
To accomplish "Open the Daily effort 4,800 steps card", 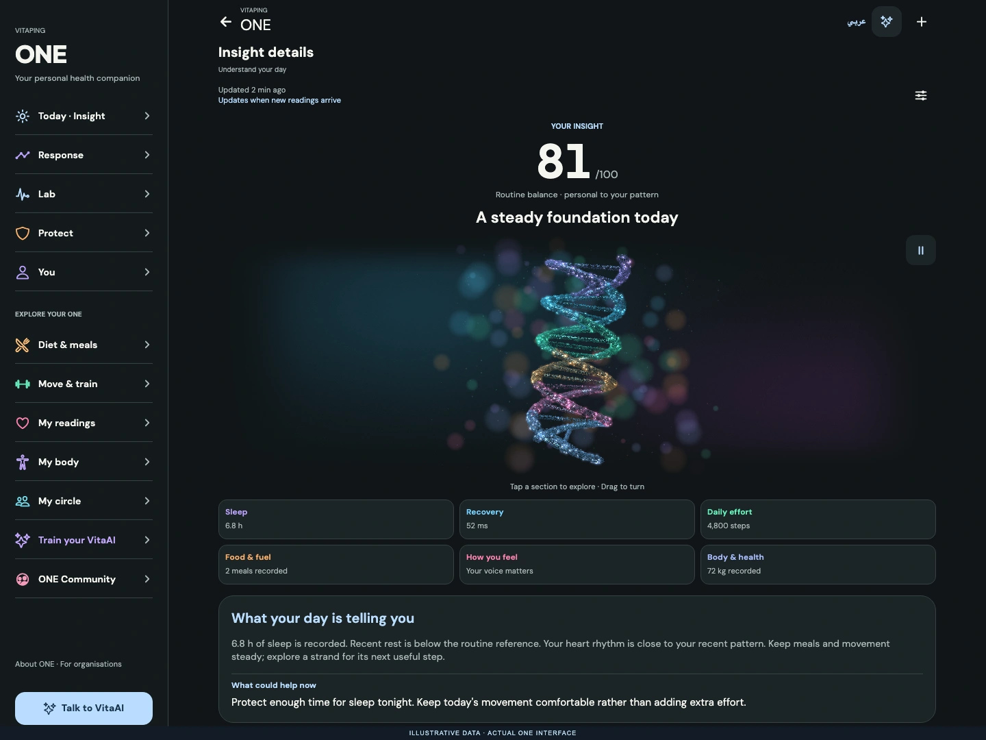I will [818, 519].
